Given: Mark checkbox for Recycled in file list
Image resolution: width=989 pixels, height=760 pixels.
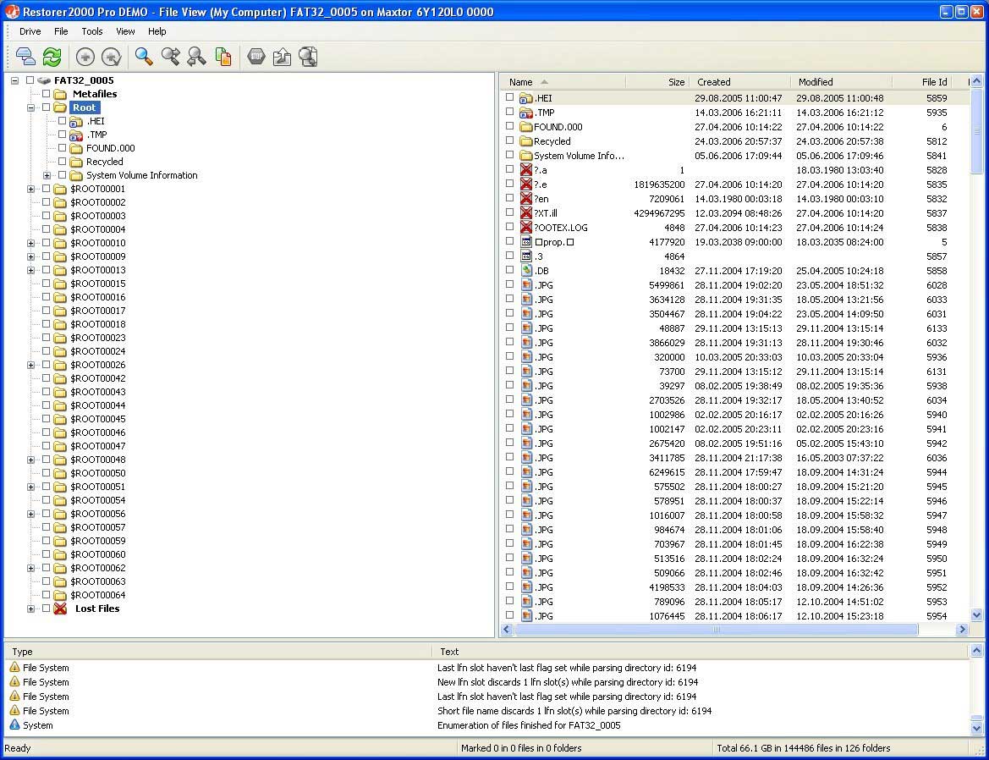Looking at the screenshot, I should [509, 140].
